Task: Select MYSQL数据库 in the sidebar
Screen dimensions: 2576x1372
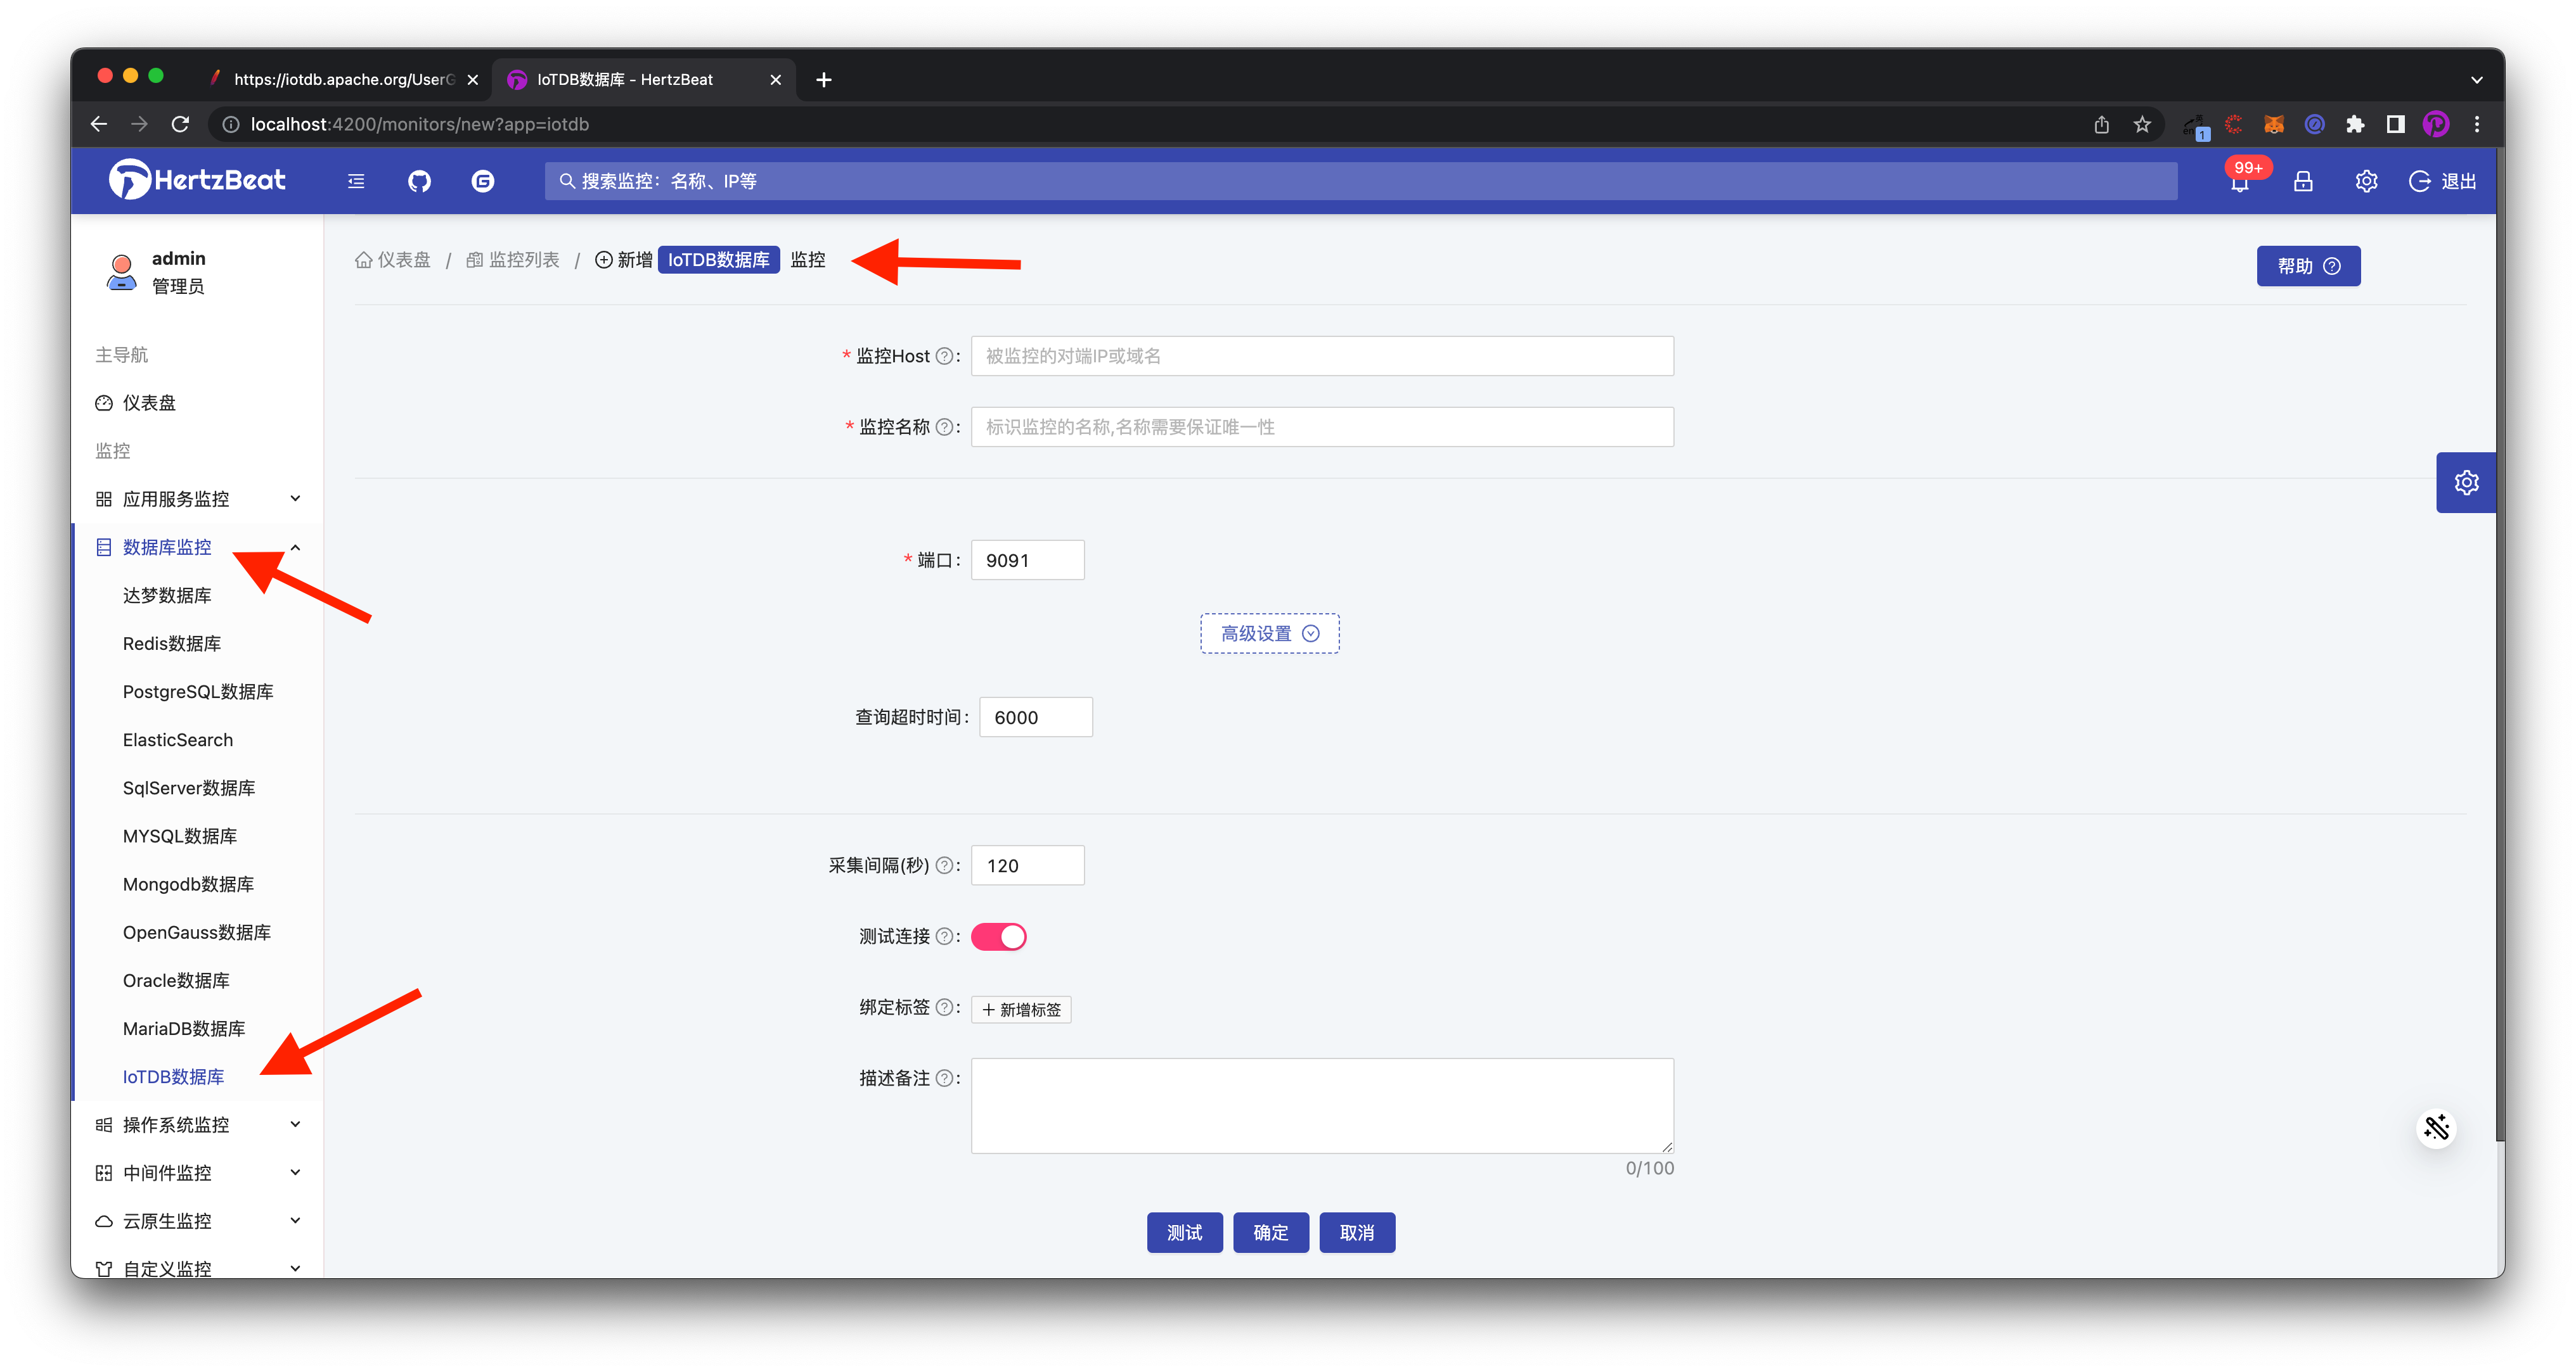Action: pyautogui.click(x=180, y=835)
